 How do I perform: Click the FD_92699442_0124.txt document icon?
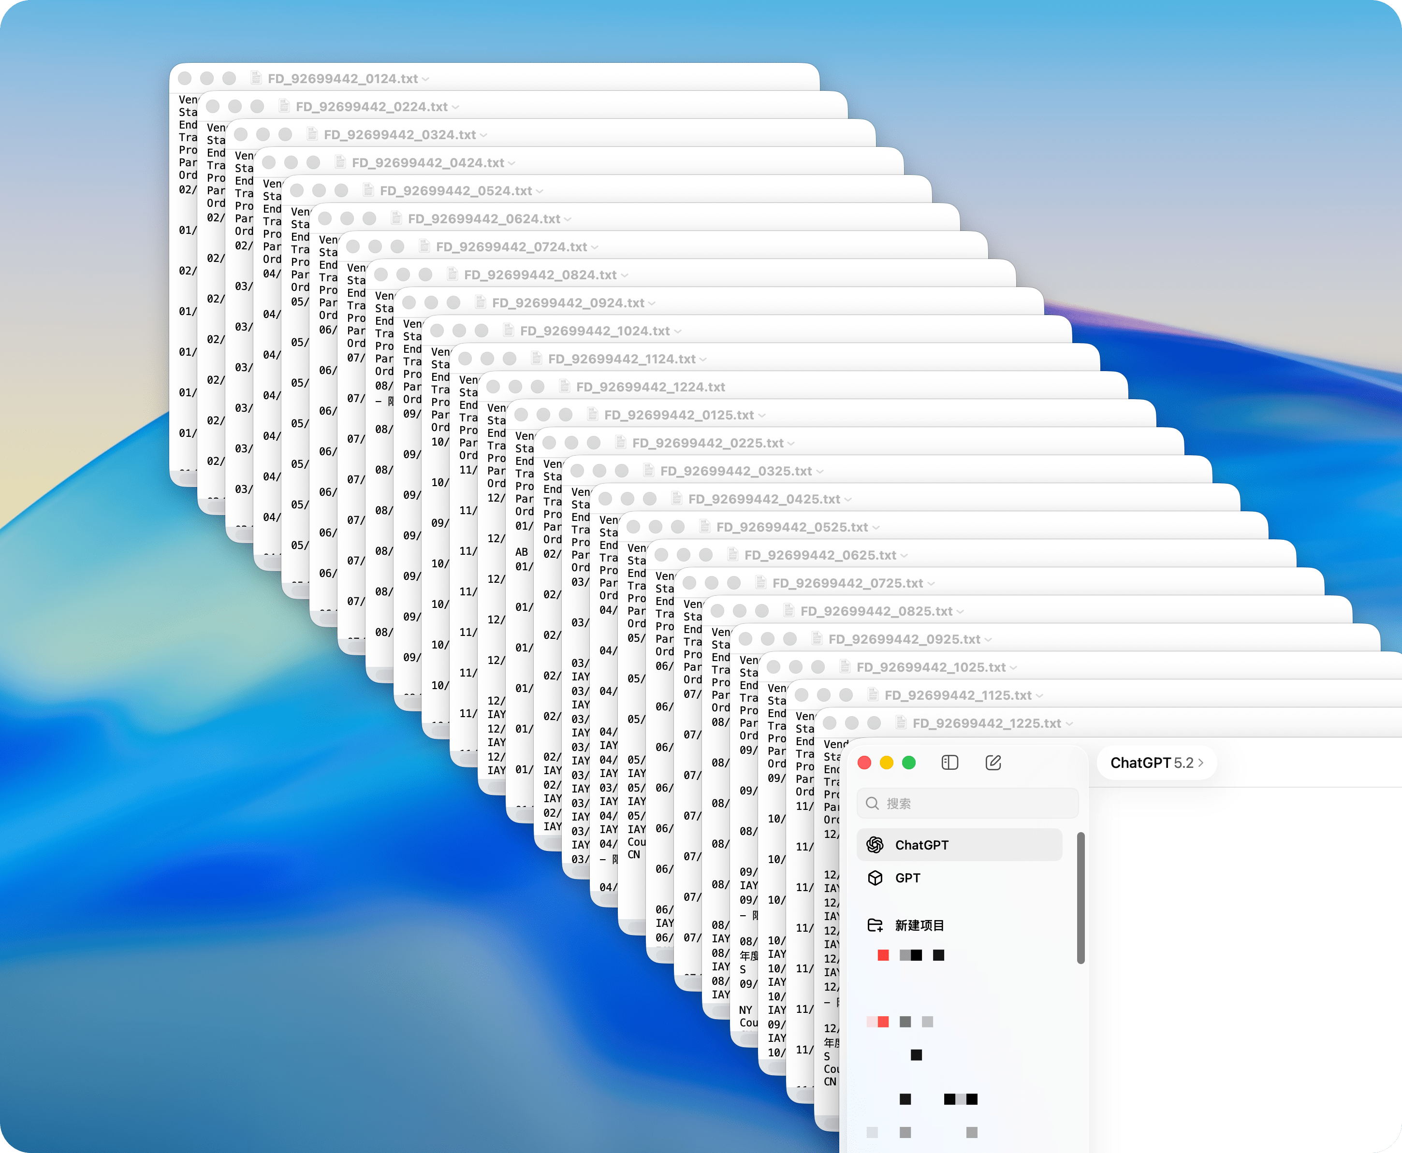256,78
